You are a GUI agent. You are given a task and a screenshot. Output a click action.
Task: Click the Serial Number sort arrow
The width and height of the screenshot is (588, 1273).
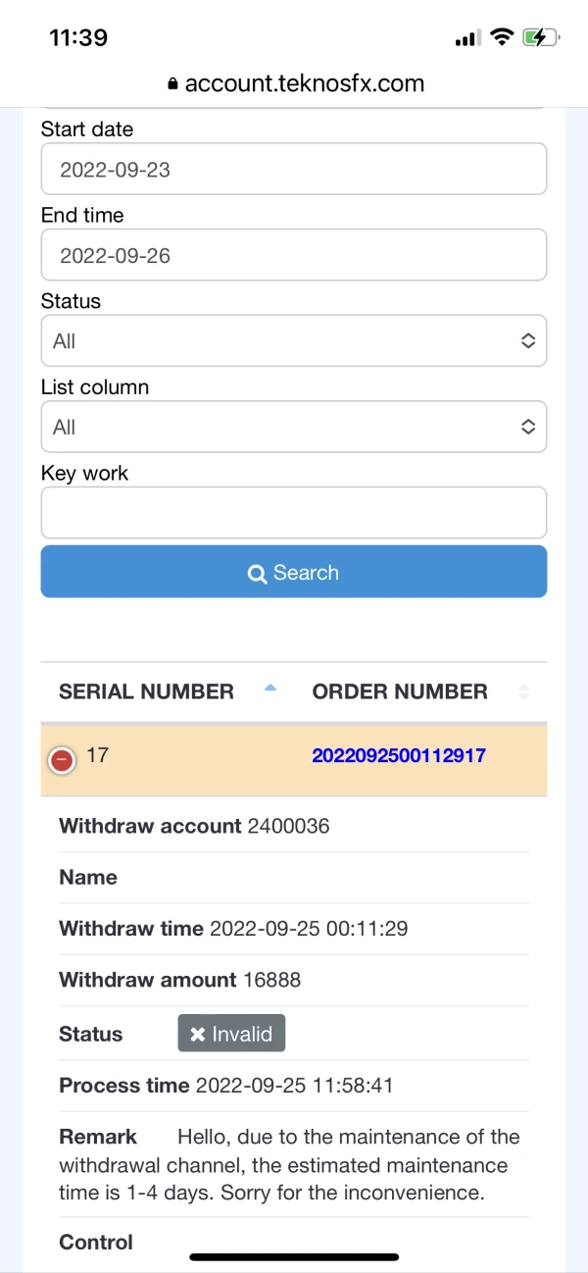point(270,689)
